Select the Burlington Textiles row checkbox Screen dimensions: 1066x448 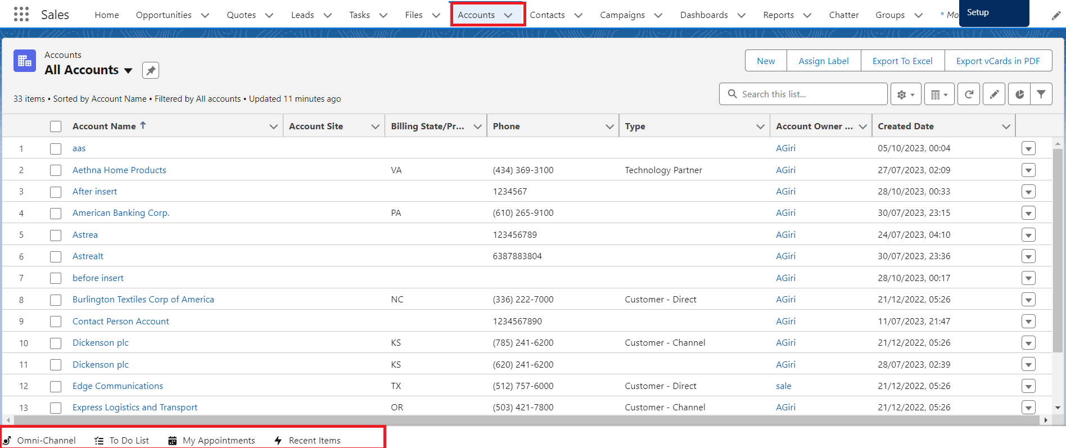(x=56, y=300)
